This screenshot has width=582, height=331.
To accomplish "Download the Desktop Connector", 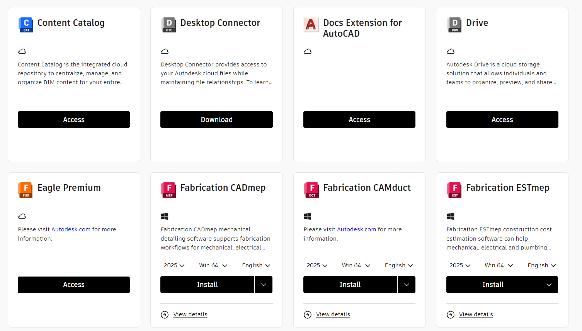I will click(x=216, y=120).
